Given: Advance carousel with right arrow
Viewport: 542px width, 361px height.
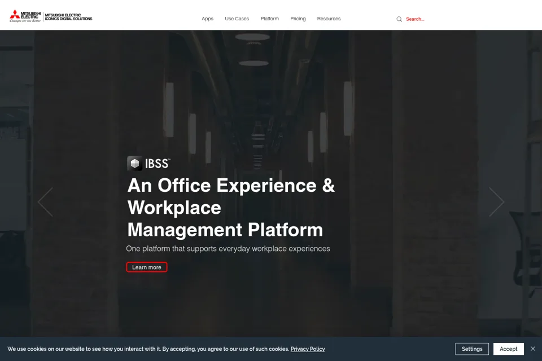Looking at the screenshot, I should 497,202.
